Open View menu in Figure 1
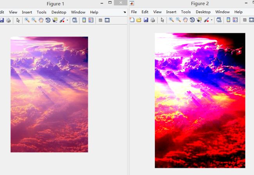This screenshot has width=254, height=175. [13, 12]
